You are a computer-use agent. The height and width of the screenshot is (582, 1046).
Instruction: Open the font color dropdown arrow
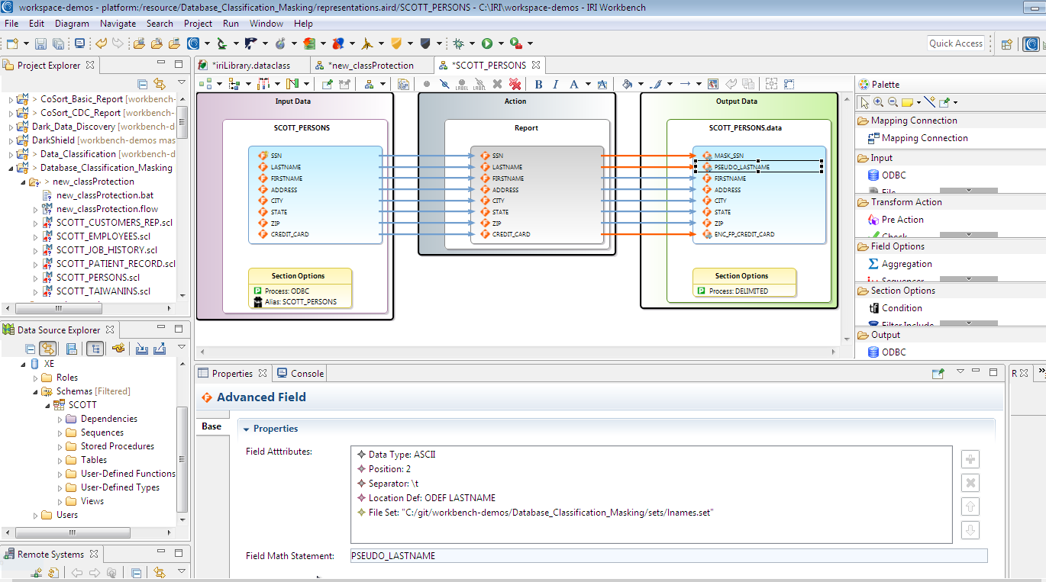tap(589, 84)
